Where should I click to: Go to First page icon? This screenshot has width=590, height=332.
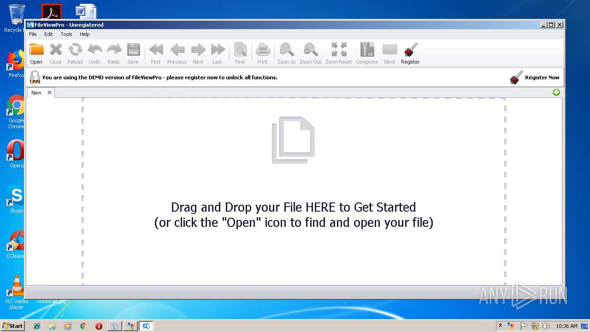coord(156,49)
